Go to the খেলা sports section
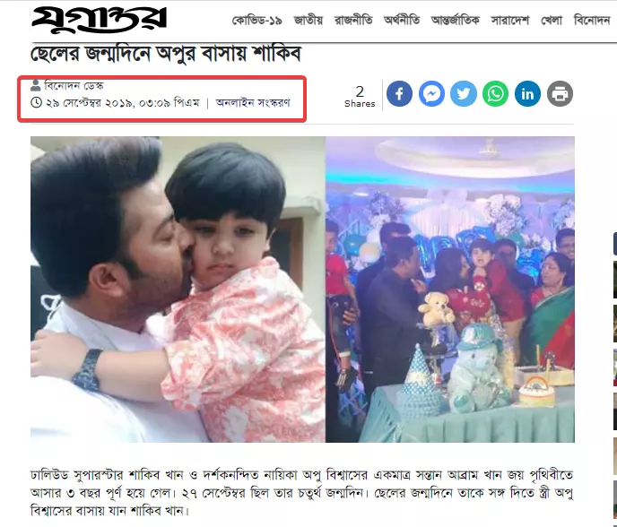Image resolution: width=617 pixels, height=527 pixels. click(552, 20)
